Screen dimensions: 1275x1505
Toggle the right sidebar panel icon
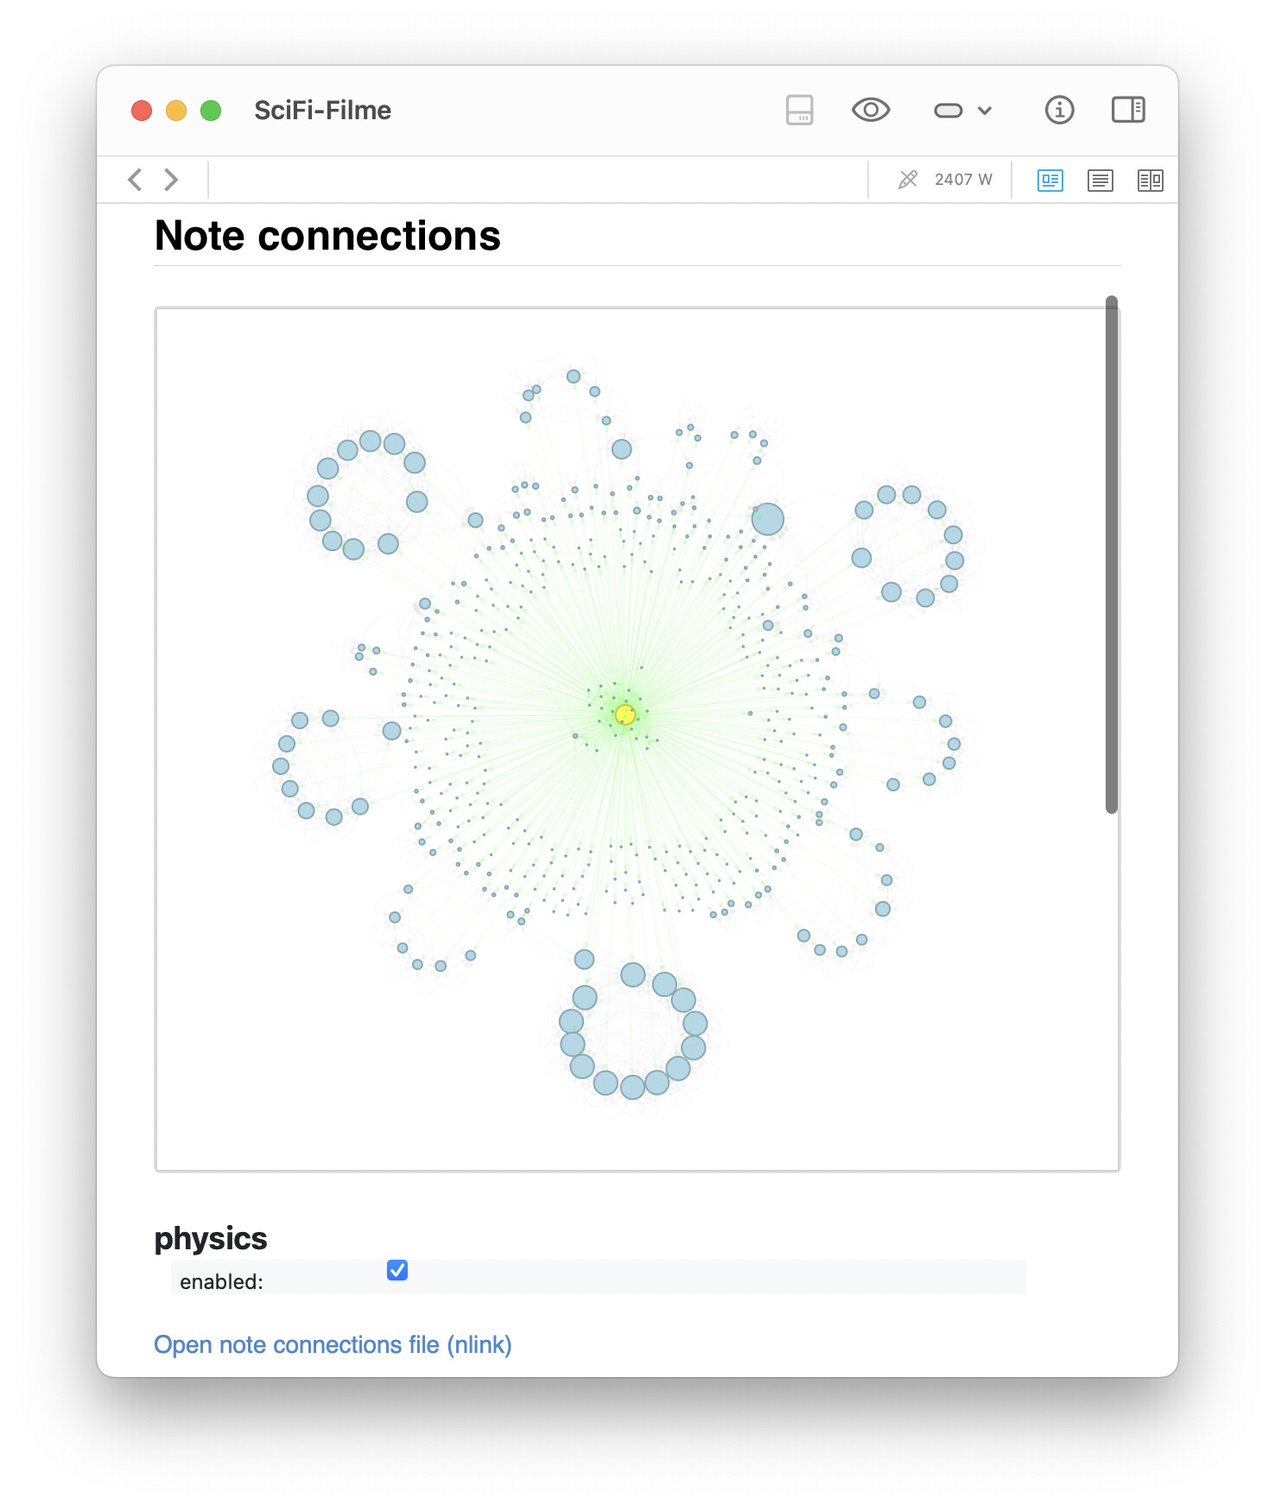[1128, 110]
